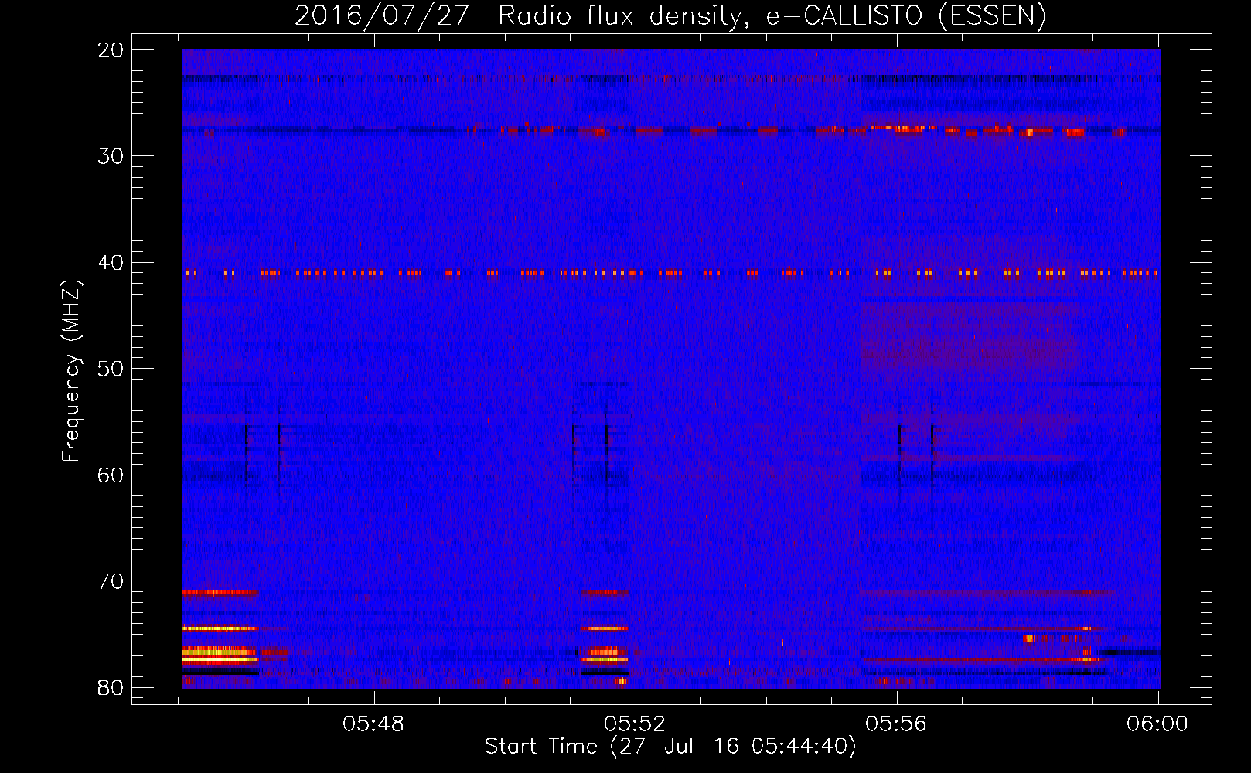Click the 06:00 time tick label
Image resolution: width=1251 pixels, height=773 pixels.
pyautogui.click(x=1157, y=724)
